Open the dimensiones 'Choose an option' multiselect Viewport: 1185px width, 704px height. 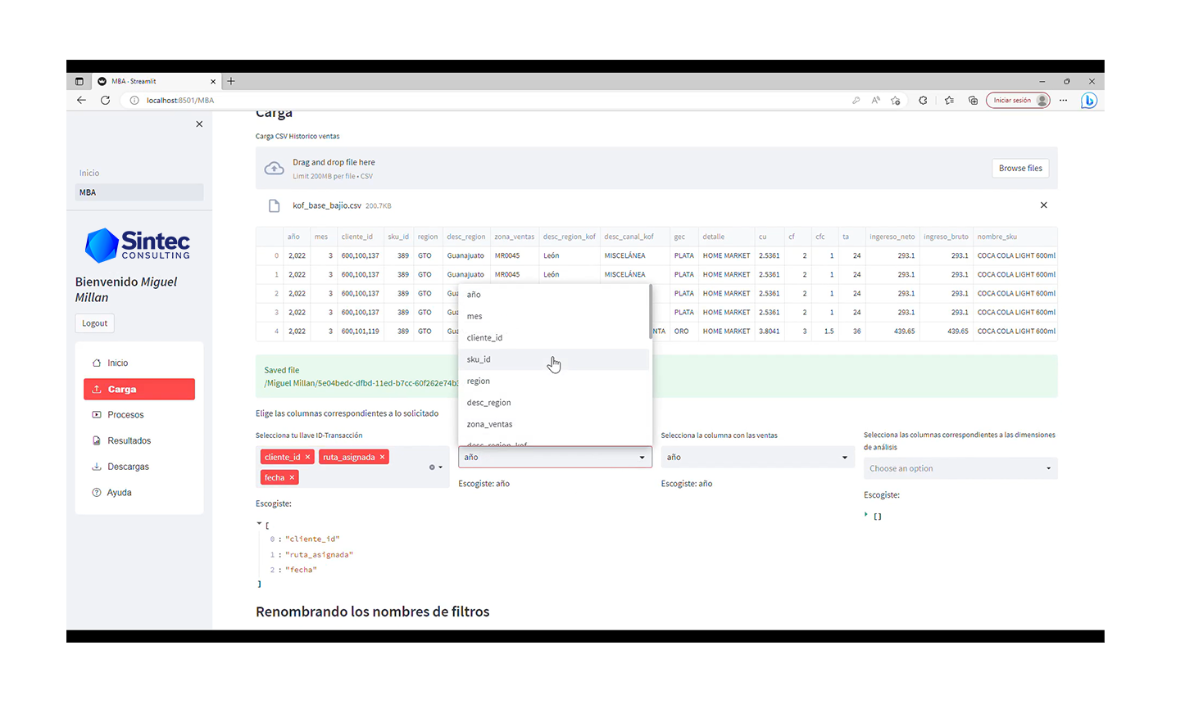[x=960, y=468]
